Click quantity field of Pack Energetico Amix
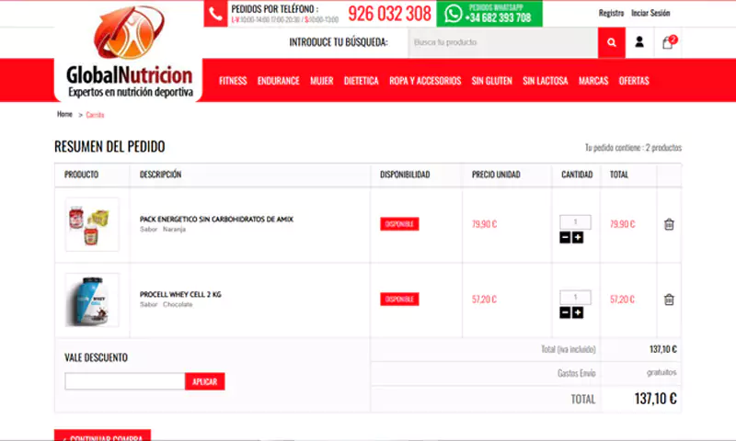Screen dimensions: 736x441 pos(575,222)
